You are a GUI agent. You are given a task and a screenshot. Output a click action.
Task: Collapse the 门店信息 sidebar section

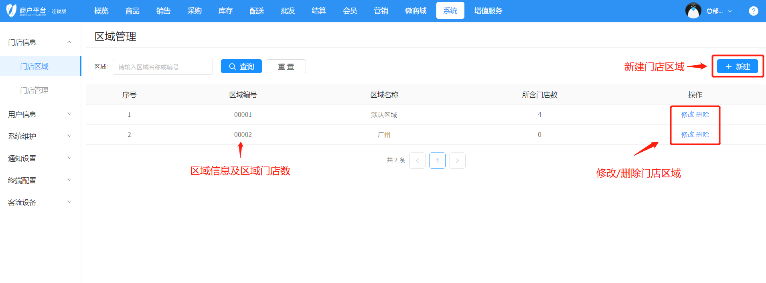point(40,42)
